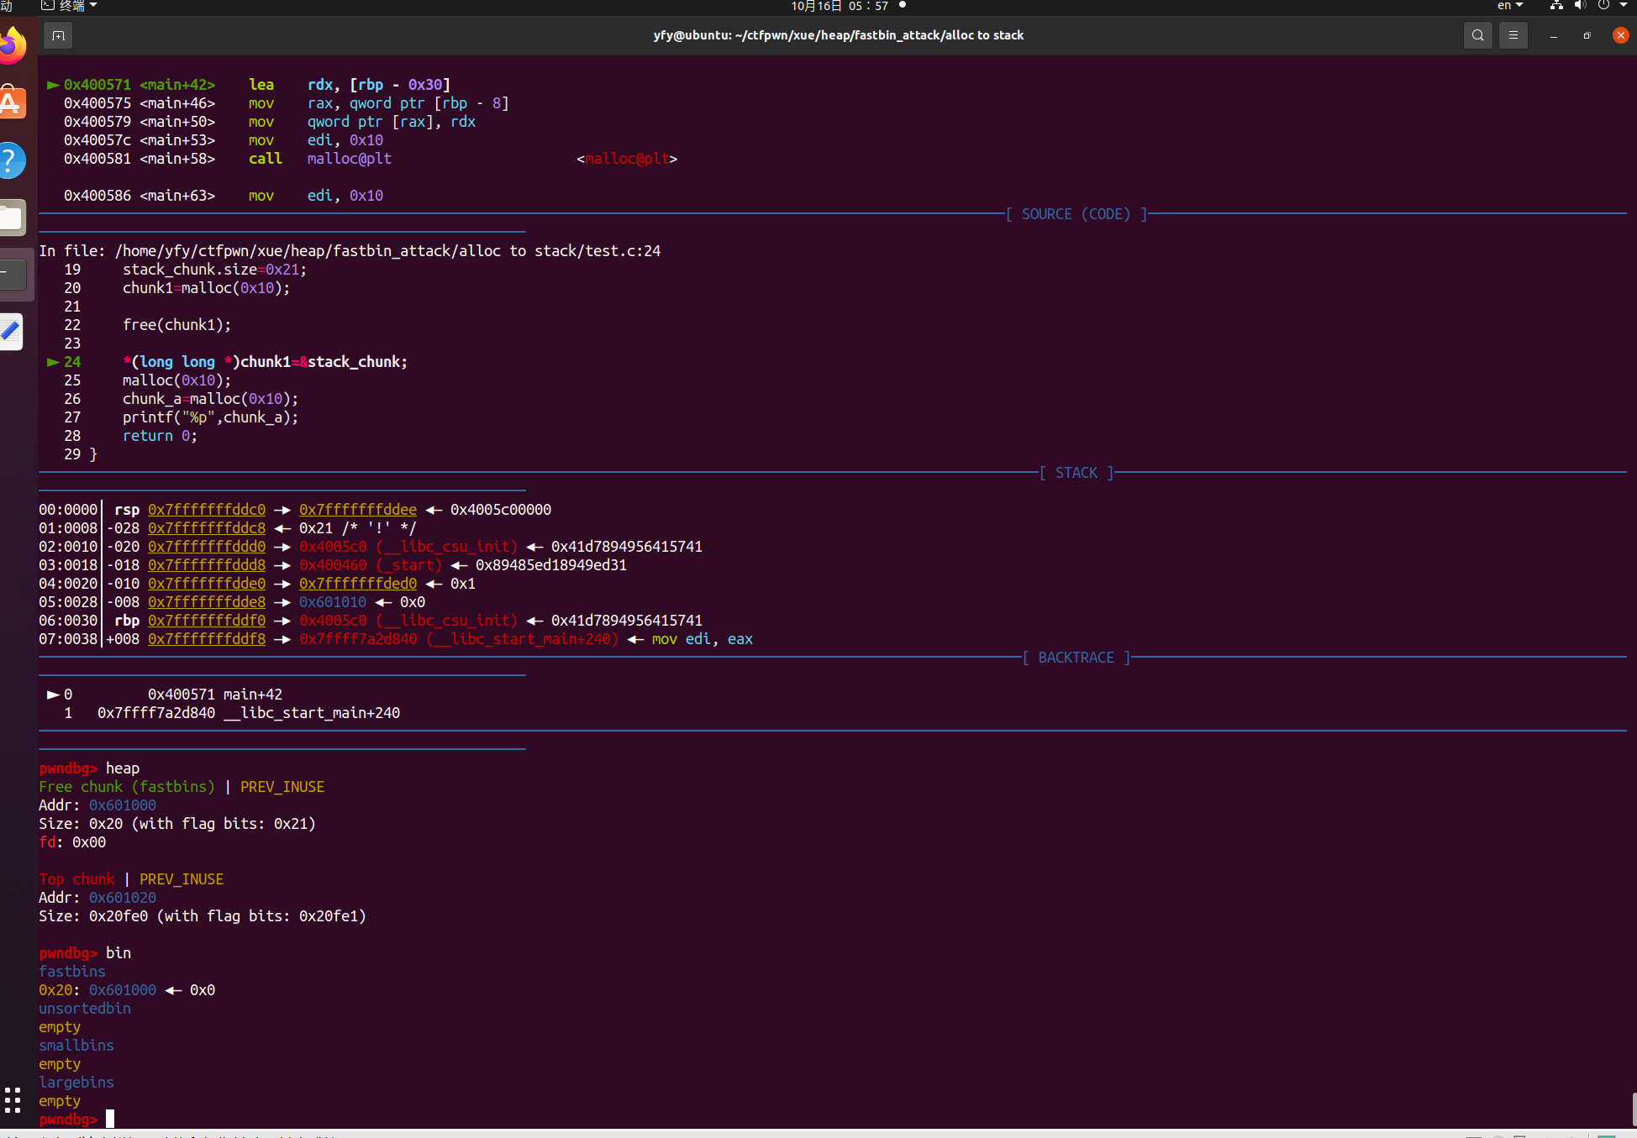Open the Files manager in the dock
Viewport: 1637px width, 1138px height.
pos(12,218)
